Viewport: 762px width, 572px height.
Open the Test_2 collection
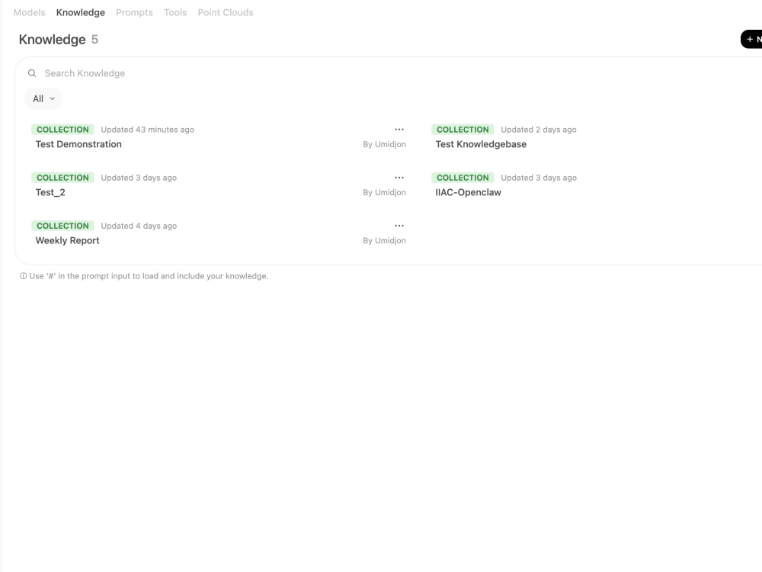pos(50,193)
